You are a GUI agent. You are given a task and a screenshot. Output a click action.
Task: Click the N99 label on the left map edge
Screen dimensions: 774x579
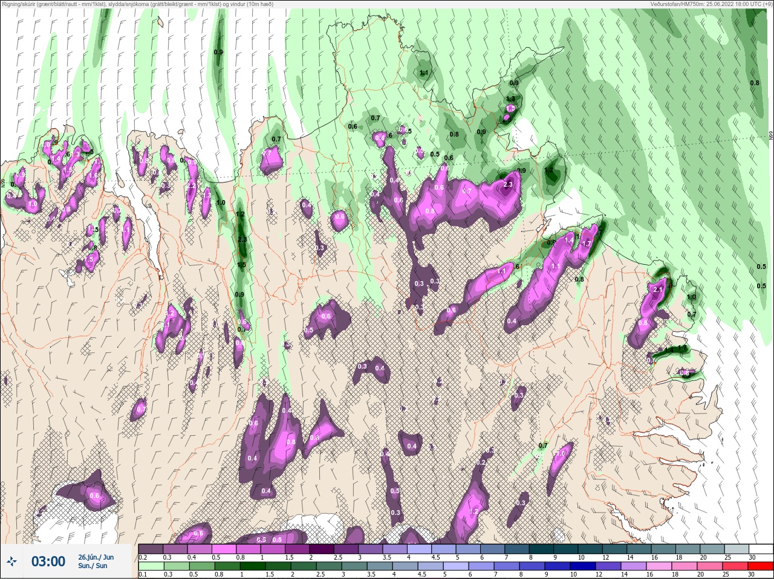(4, 182)
